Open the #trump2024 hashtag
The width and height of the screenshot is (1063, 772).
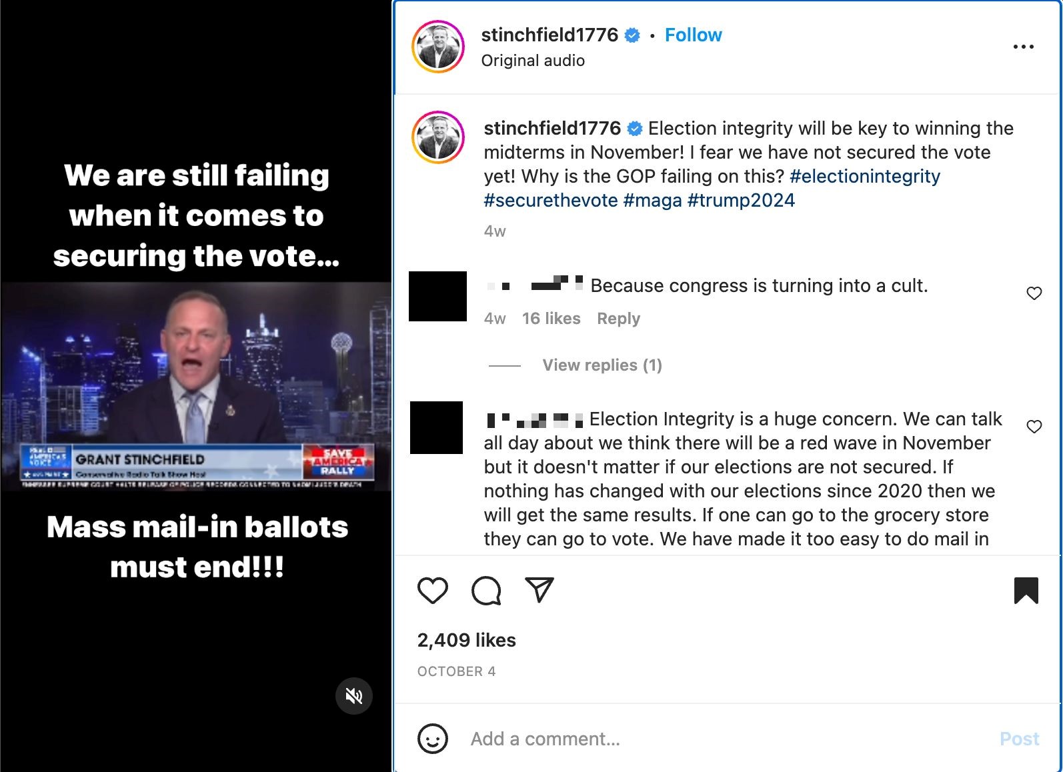pos(741,201)
